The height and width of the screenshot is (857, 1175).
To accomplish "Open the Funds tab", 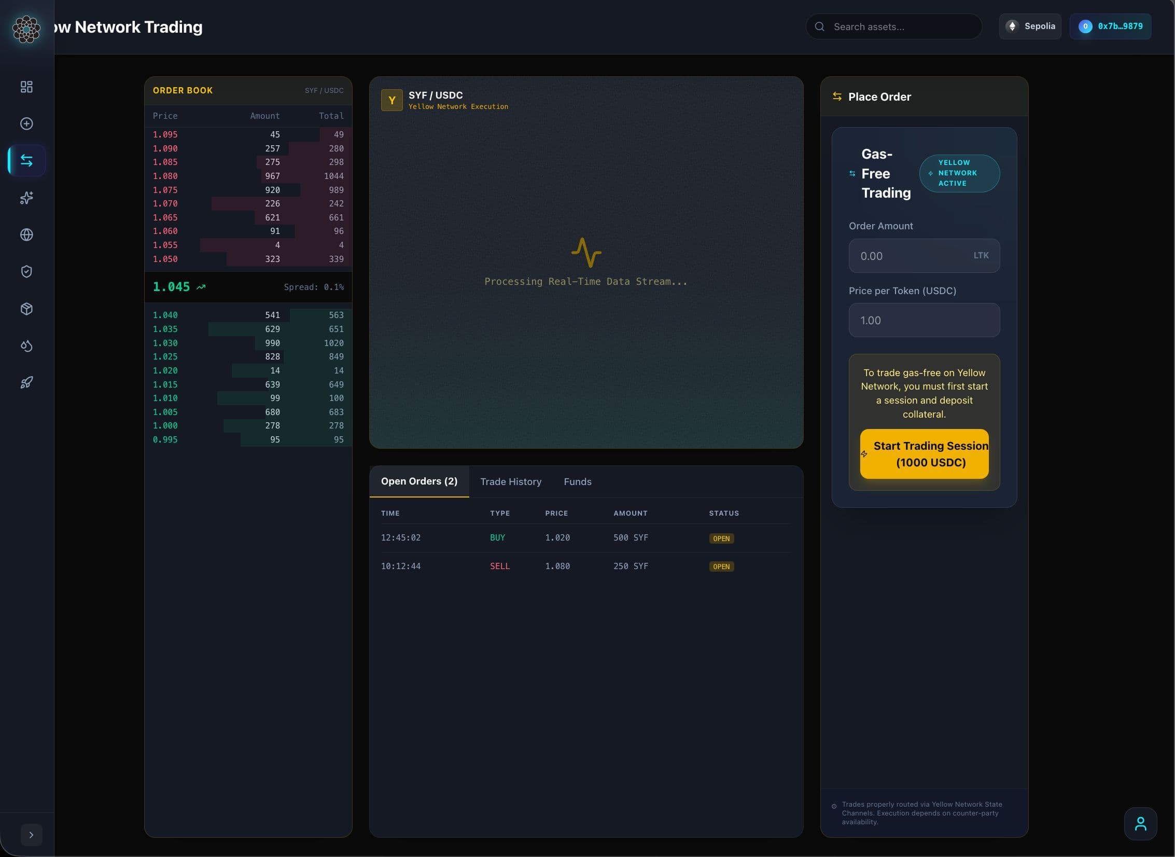I will [578, 481].
